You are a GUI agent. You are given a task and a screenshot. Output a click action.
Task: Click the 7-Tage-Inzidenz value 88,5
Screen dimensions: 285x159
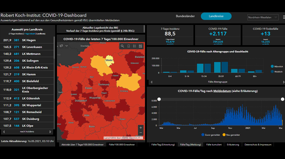[170, 34]
